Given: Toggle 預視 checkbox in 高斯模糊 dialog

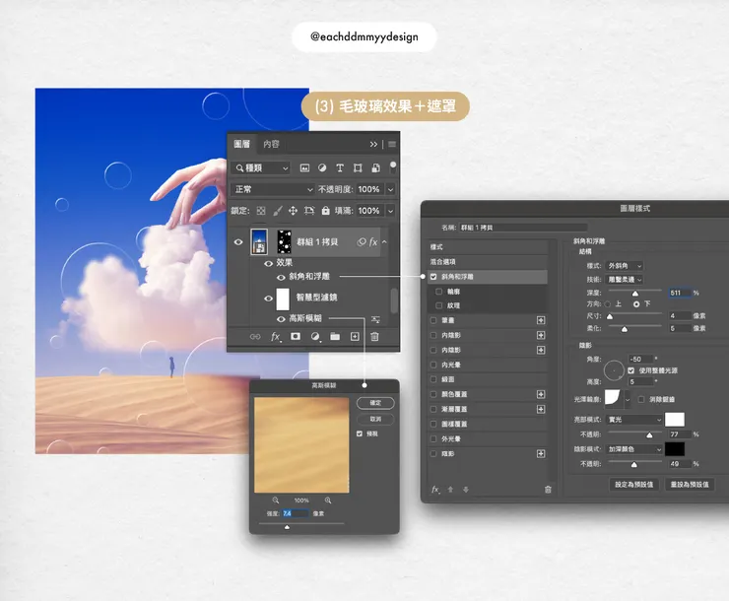Looking at the screenshot, I should (x=360, y=434).
